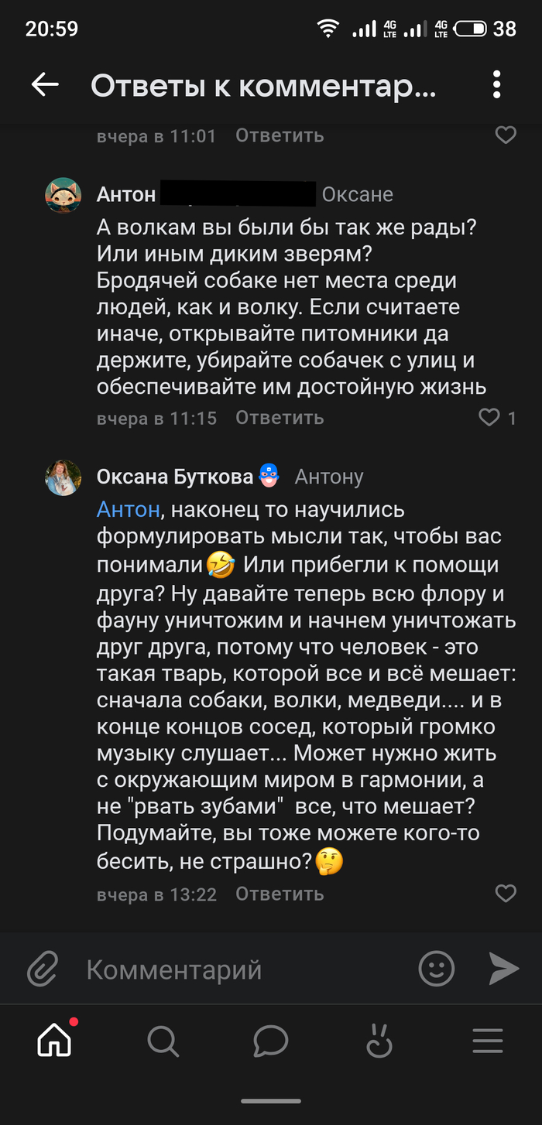Like Oksana's comment posted at 13:22

click(x=505, y=894)
